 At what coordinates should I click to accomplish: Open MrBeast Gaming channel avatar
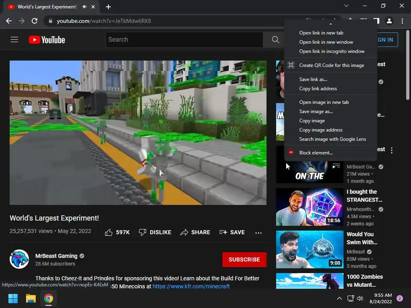pos(19,259)
